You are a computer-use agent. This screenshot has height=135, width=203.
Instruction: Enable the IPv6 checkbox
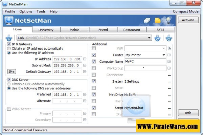point(94,114)
